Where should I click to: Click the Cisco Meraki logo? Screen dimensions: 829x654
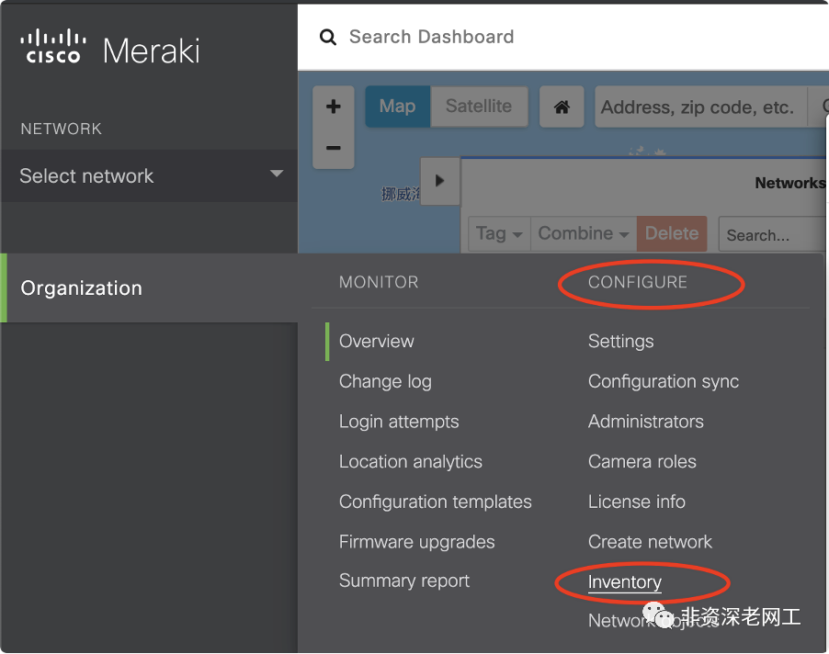110,49
